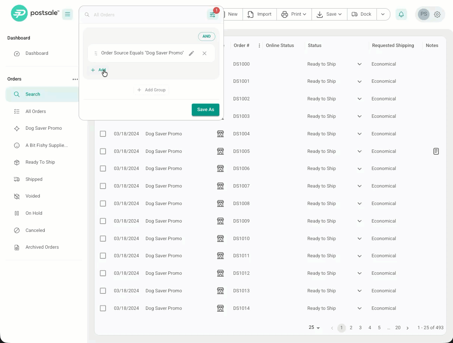Image resolution: width=453 pixels, height=343 pixels.
Task: Expand the Status dropdown for DS1009
Action: click(x=360, y=221)
